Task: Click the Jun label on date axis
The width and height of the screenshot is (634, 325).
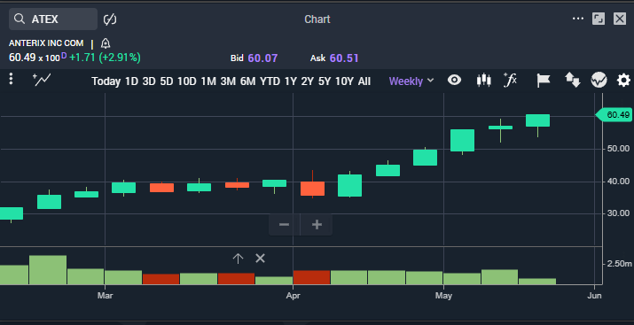Action: point(594,296)
